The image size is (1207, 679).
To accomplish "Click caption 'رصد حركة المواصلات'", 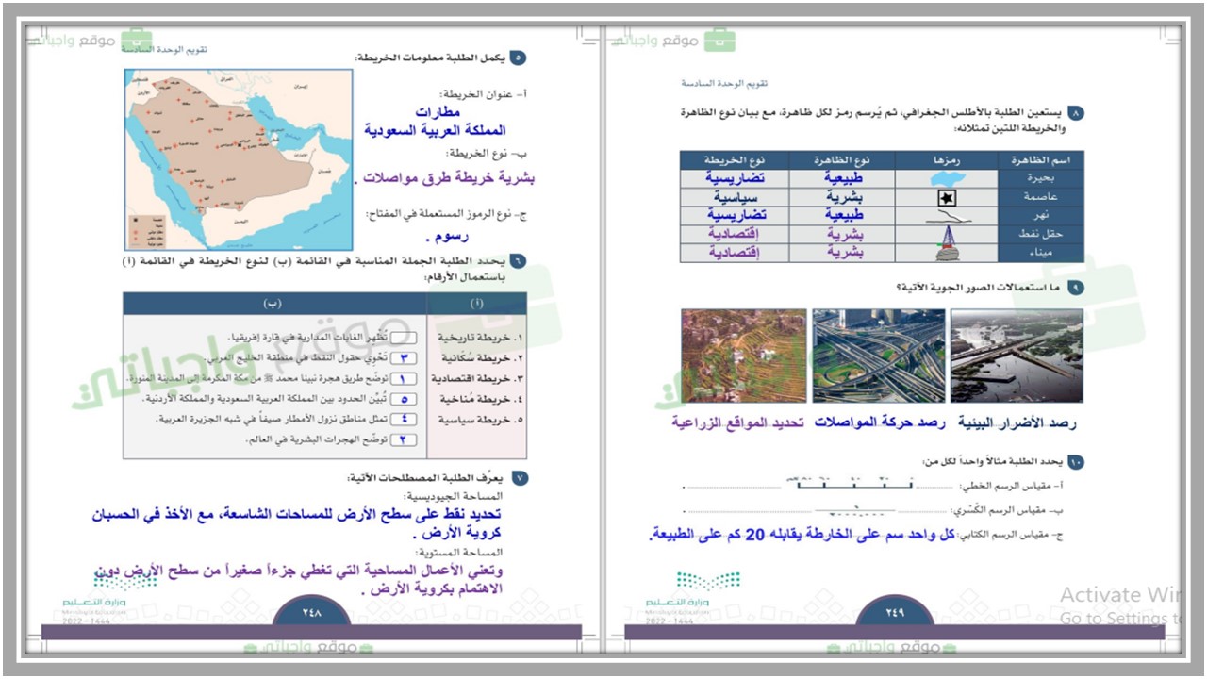I will coord(882,422).
